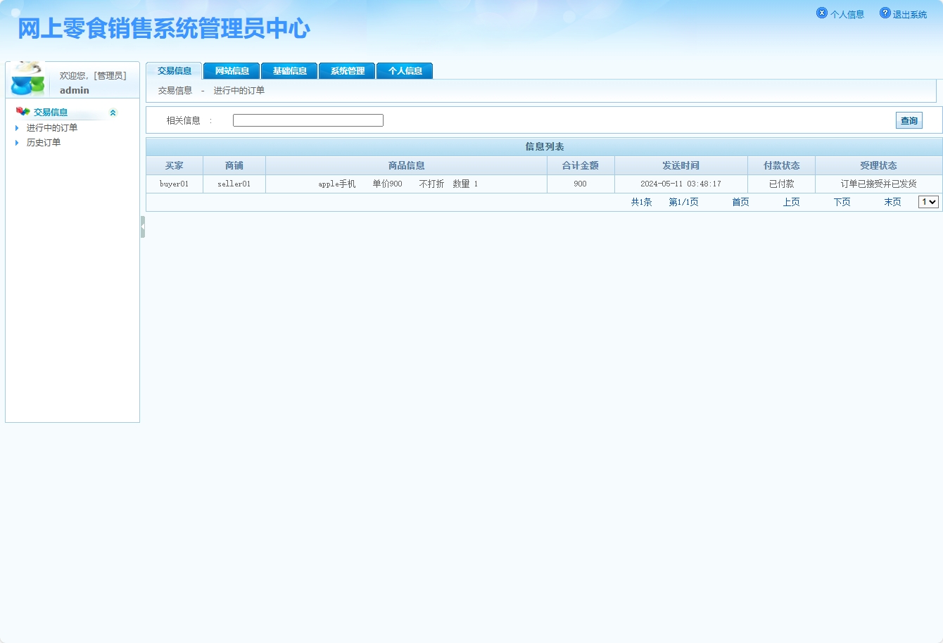Image resolution: width=943 pixels, height=643 pixels.
Task: Expand the 进行中的订单 sidebar entry
Action: point(52,127)
